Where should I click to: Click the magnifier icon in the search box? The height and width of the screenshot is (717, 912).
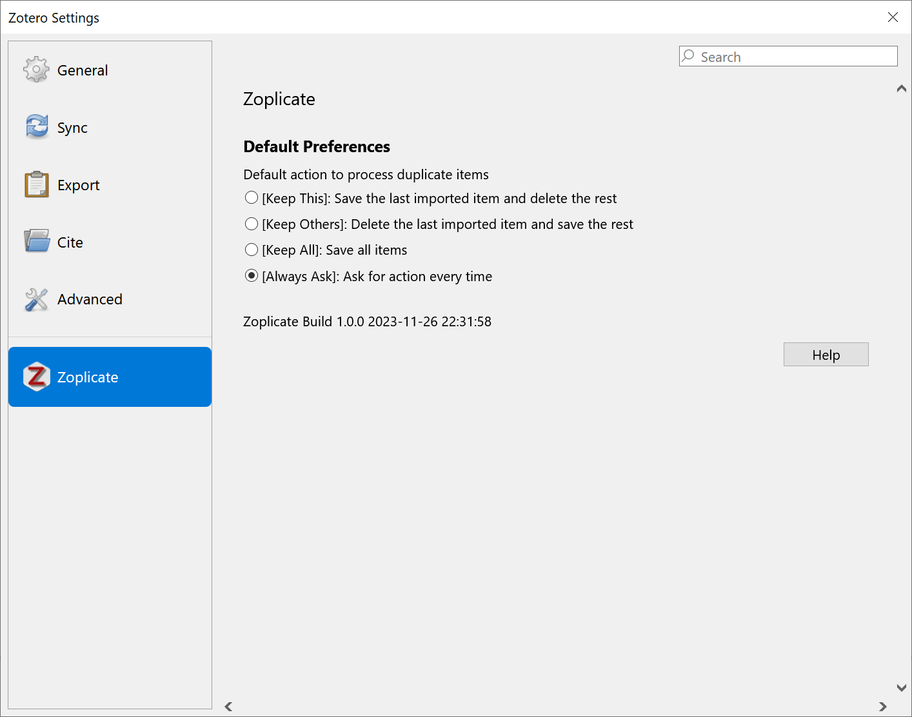click(689, 56)
